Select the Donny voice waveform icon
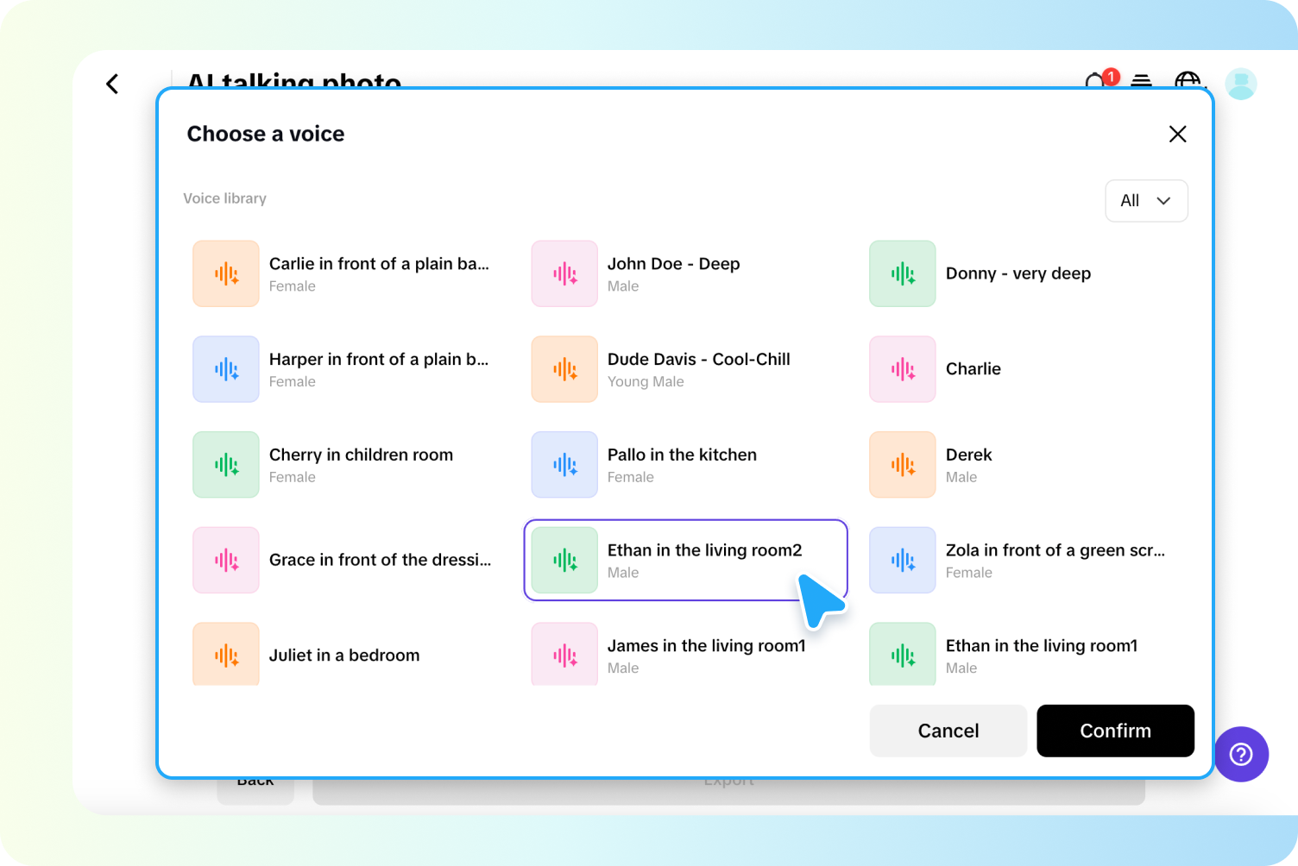This screenshot has height=866, width=1298. click(902, 273)
